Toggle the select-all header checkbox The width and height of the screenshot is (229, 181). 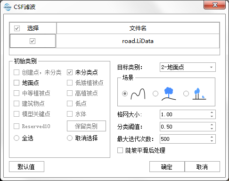[17, 28]
